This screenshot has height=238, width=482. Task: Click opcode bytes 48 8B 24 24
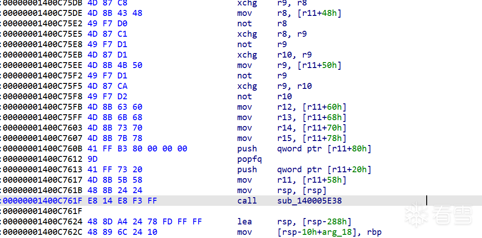(115, 190)
